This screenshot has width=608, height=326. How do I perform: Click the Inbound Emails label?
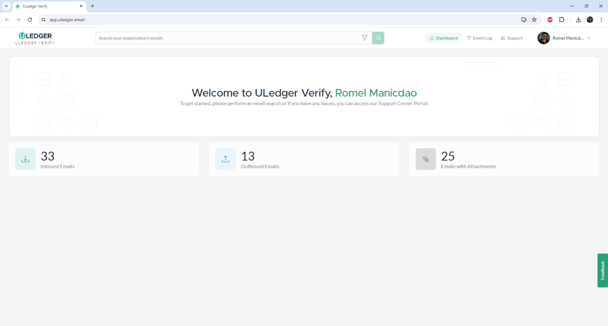click(58, 166)
